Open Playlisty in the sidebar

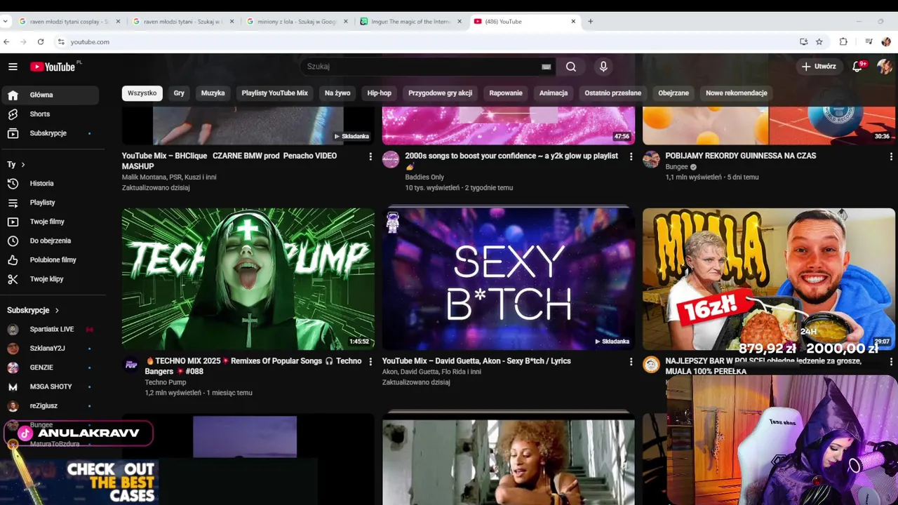[49, 203]
